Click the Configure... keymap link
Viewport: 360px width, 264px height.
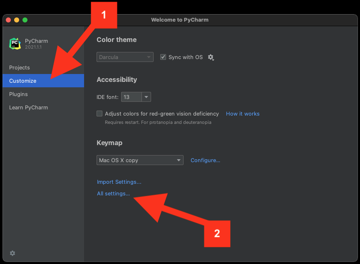tap(205, 160)
